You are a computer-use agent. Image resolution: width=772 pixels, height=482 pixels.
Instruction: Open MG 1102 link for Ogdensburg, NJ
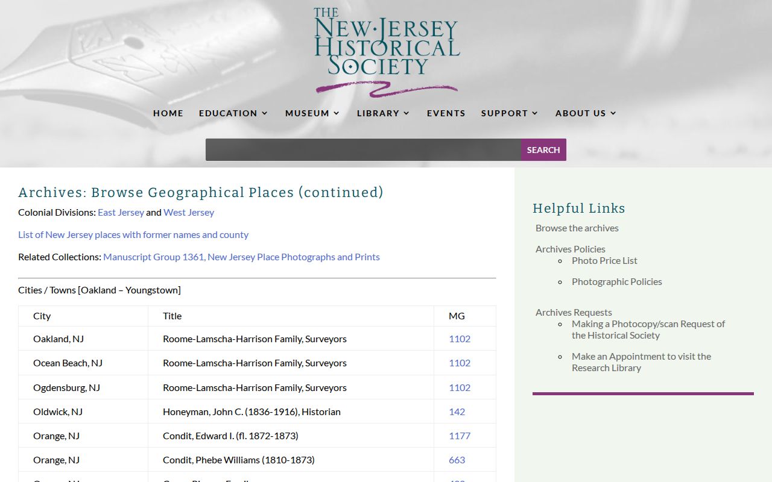[x=460, y=388]
